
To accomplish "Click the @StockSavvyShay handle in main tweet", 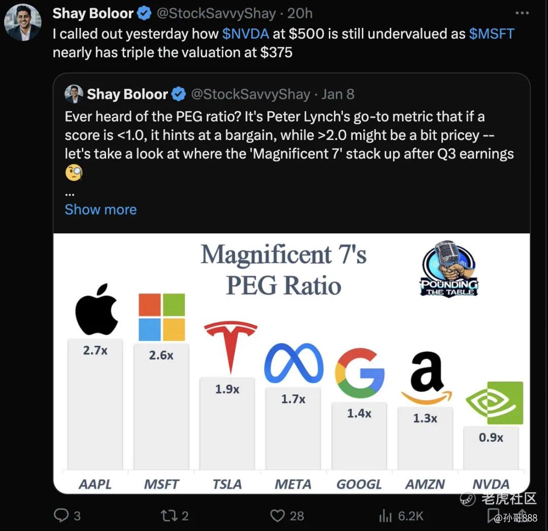I will click(x=216, y=14).
